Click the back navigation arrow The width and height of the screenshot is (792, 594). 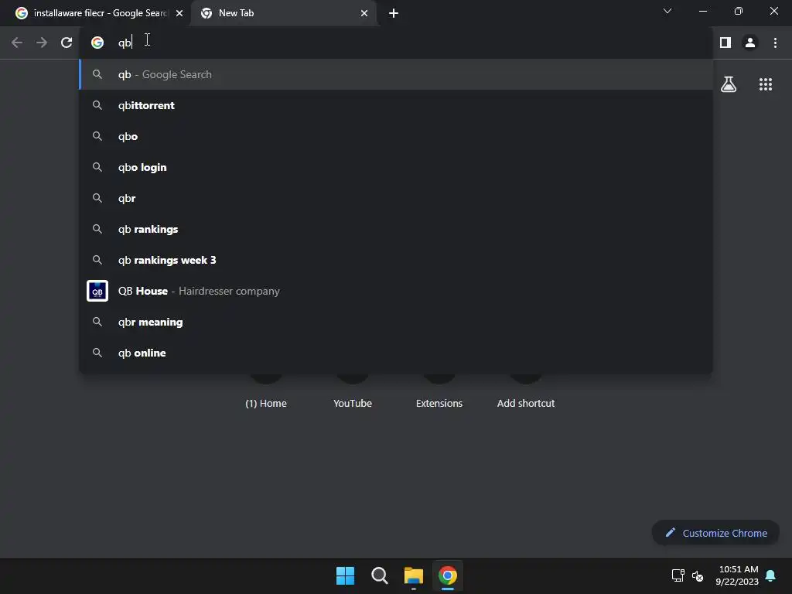click(x=17, y=43)
